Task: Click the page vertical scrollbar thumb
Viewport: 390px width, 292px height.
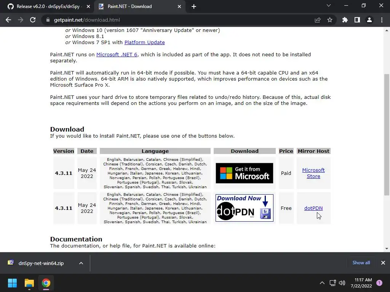Action: pos(387,135)
